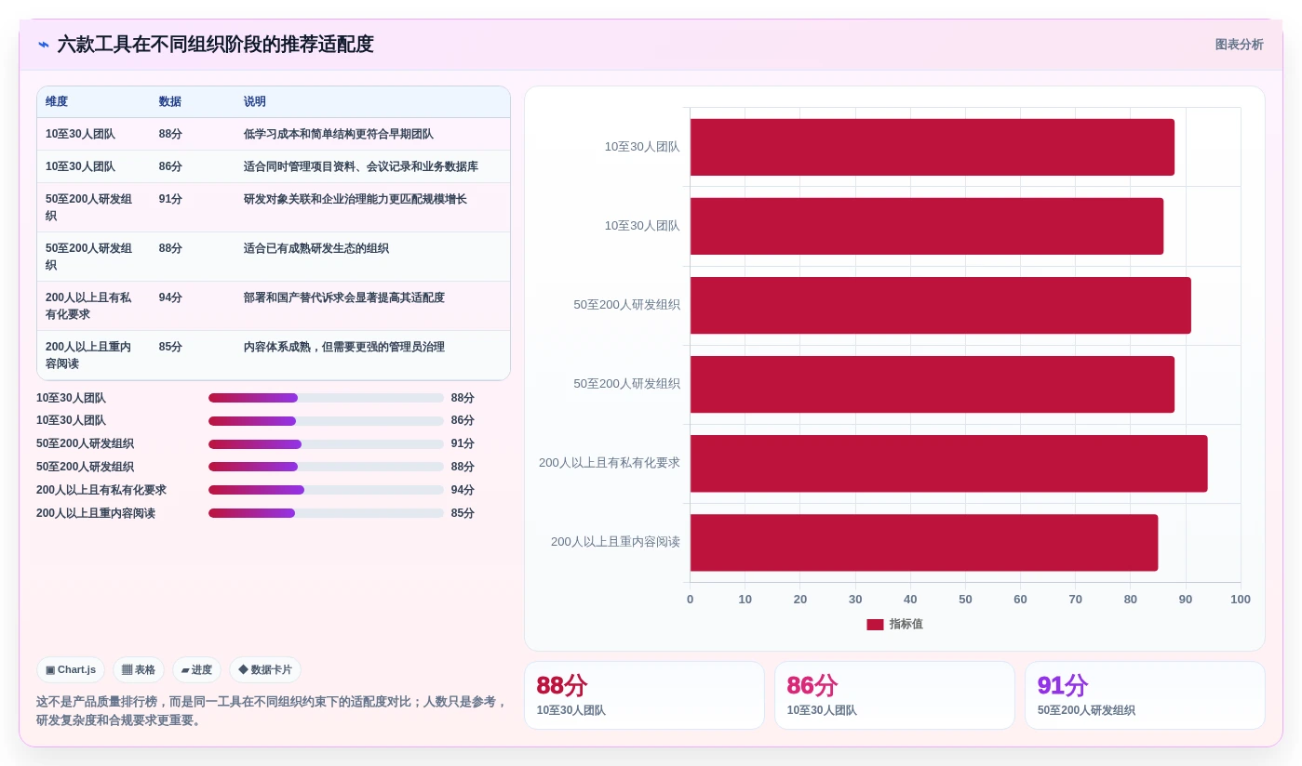Open the 88分 data card
This screenshot has width=1302, height=766.
click(644, 695)
